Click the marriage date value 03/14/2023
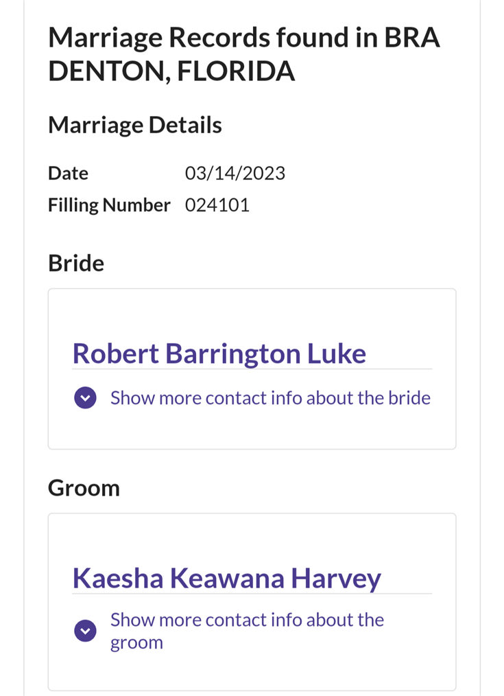The width and height of the screenshot is (504, 696). click(x=235, y=173)
